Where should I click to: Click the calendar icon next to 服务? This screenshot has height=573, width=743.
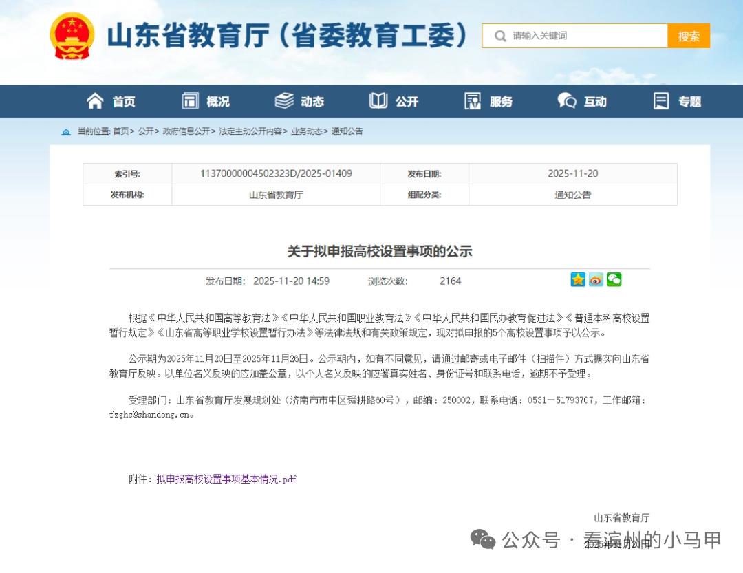pyautogui.click(x=473, y=100)
